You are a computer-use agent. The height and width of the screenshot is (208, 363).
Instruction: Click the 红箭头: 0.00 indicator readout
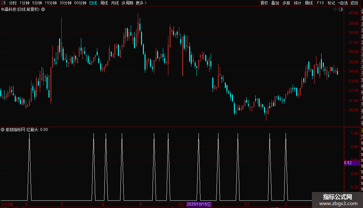point(37,130)
